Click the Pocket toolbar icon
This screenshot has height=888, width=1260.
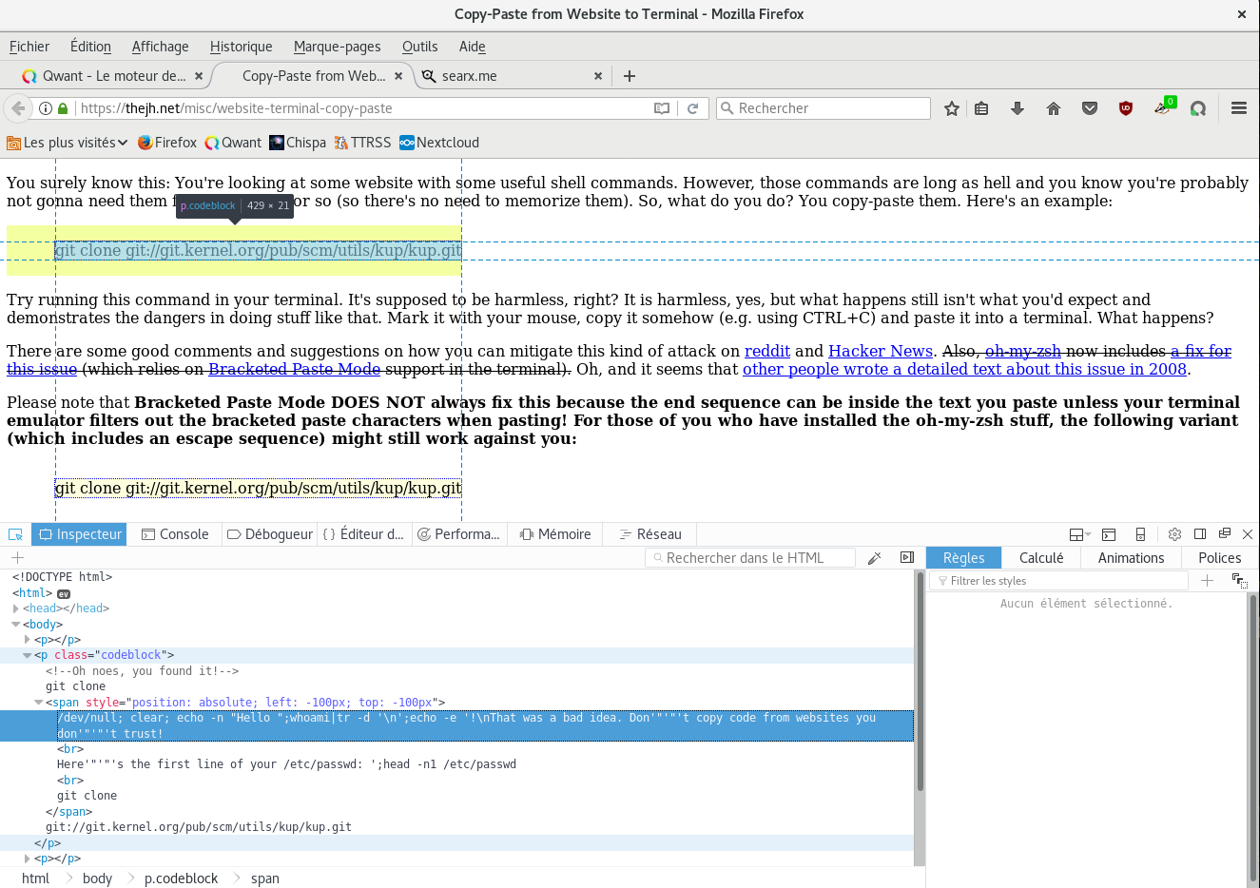[1090, 108]
